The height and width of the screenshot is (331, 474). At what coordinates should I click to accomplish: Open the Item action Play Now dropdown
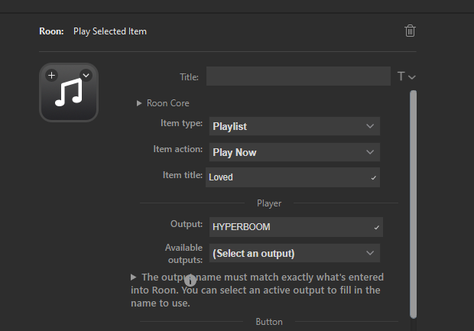point(294,152)
